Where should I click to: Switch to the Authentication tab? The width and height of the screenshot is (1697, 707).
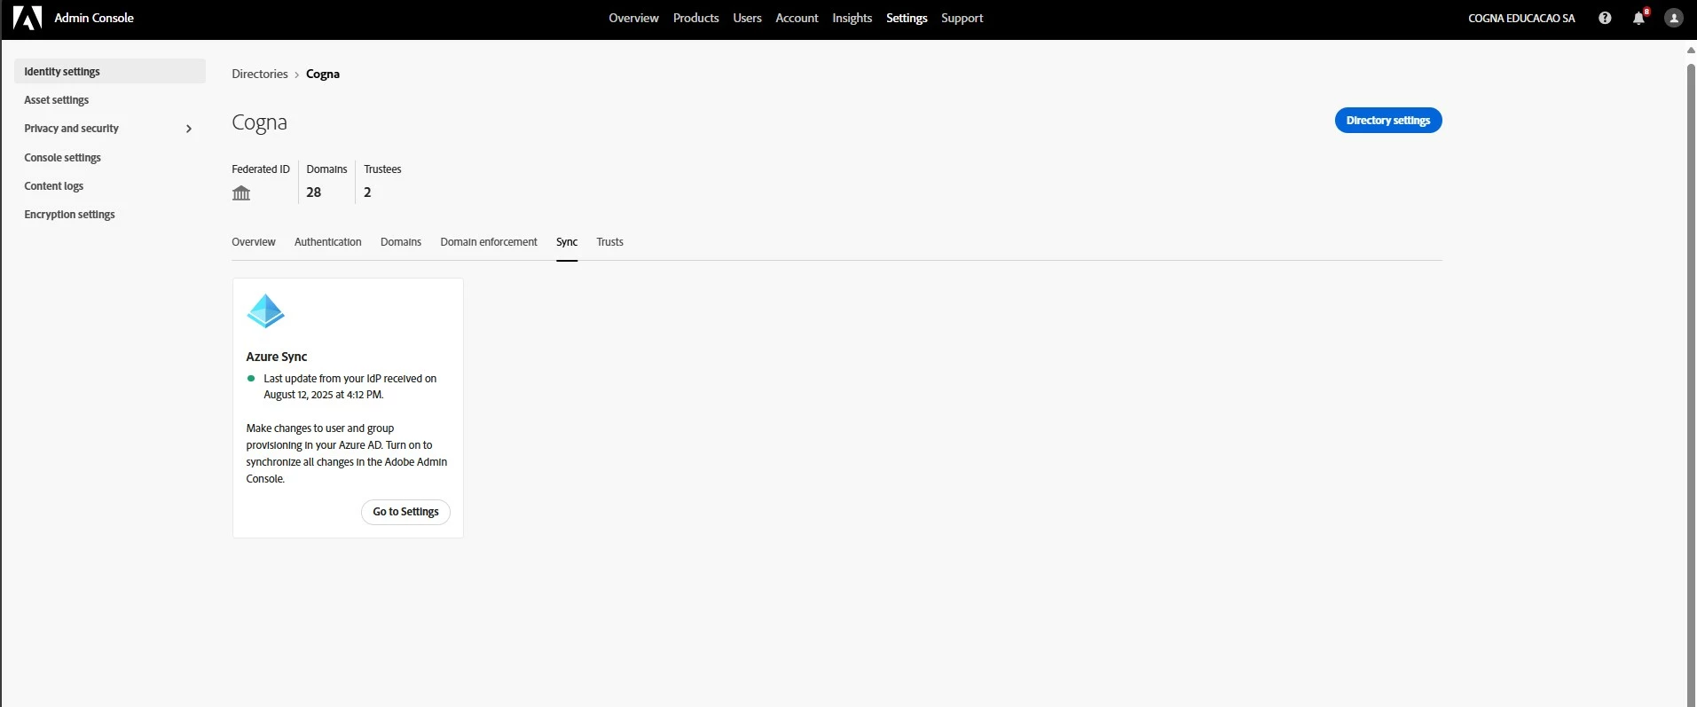click(x=328, y=242)
